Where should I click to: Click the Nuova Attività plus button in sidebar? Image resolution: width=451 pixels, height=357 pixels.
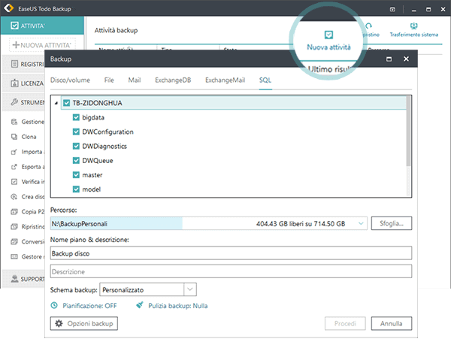coord(42,45)
